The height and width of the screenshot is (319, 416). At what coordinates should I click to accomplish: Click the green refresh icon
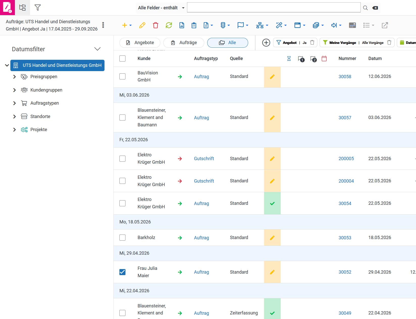point(169,25)
